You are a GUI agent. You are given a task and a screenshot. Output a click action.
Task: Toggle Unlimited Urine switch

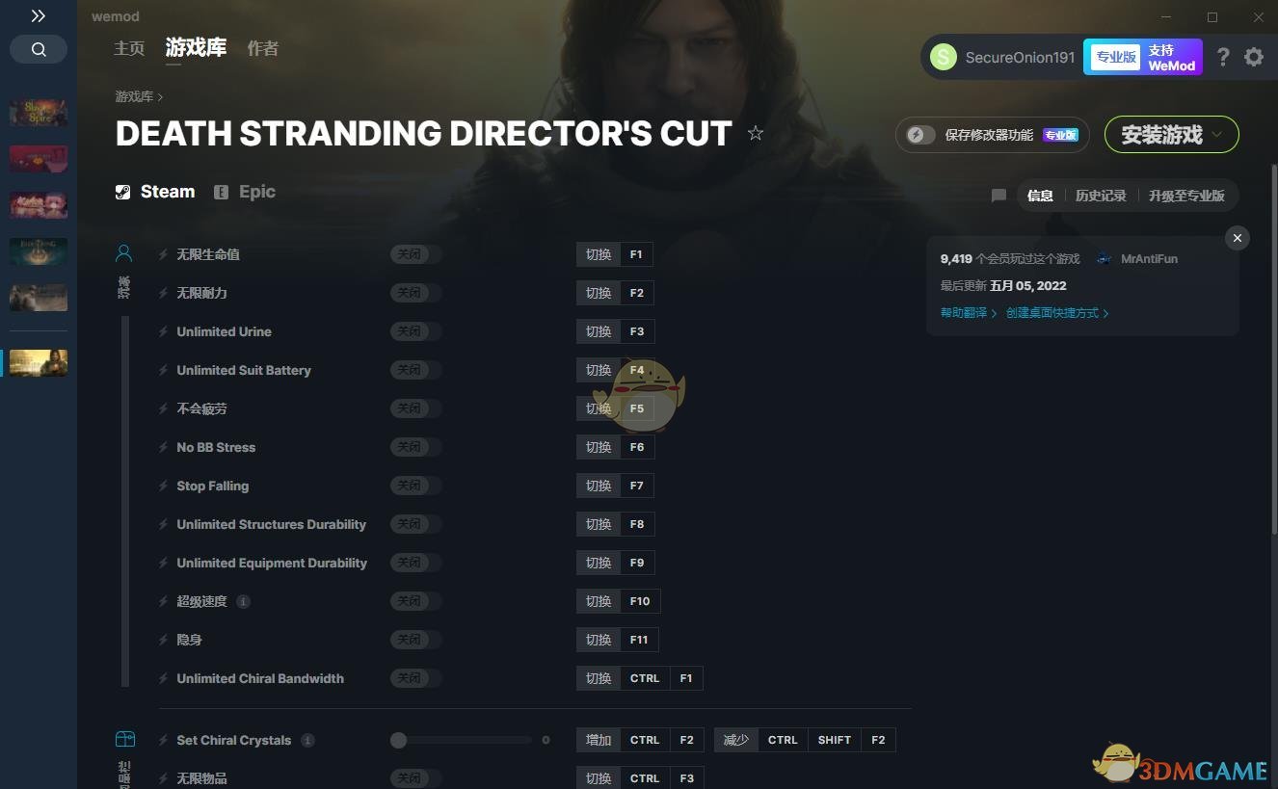[416, 331]
